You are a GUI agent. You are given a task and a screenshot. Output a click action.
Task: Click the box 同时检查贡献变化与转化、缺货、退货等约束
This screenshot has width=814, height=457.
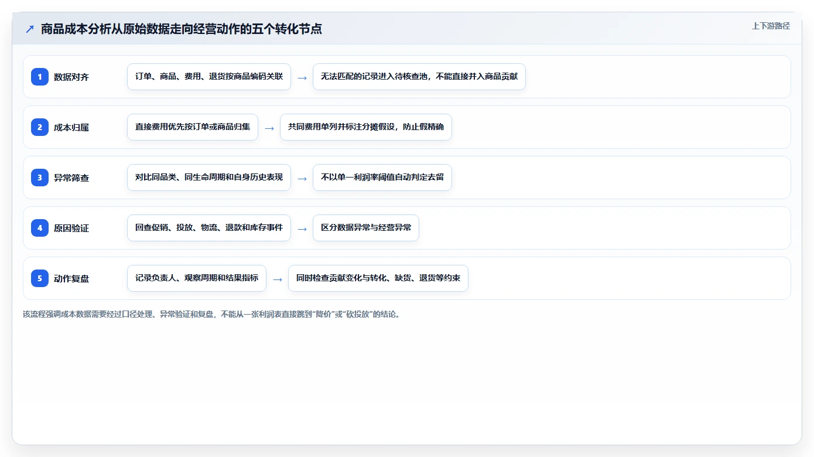pyautogui.click(x=378, y=278)
